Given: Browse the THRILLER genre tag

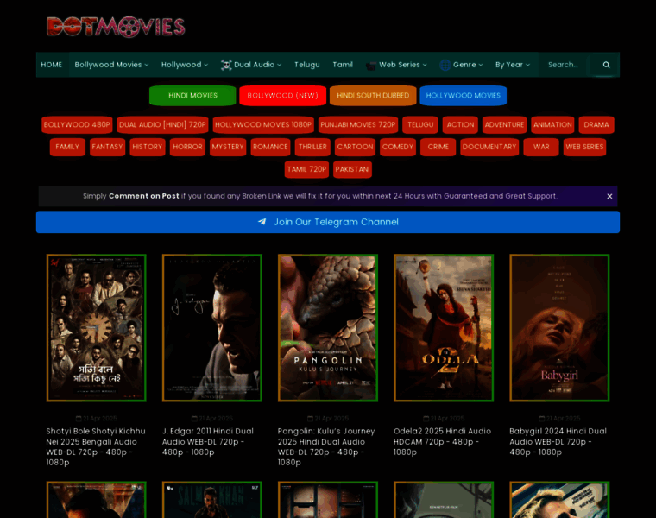Looking at the screenshot, I should [312, 147].
